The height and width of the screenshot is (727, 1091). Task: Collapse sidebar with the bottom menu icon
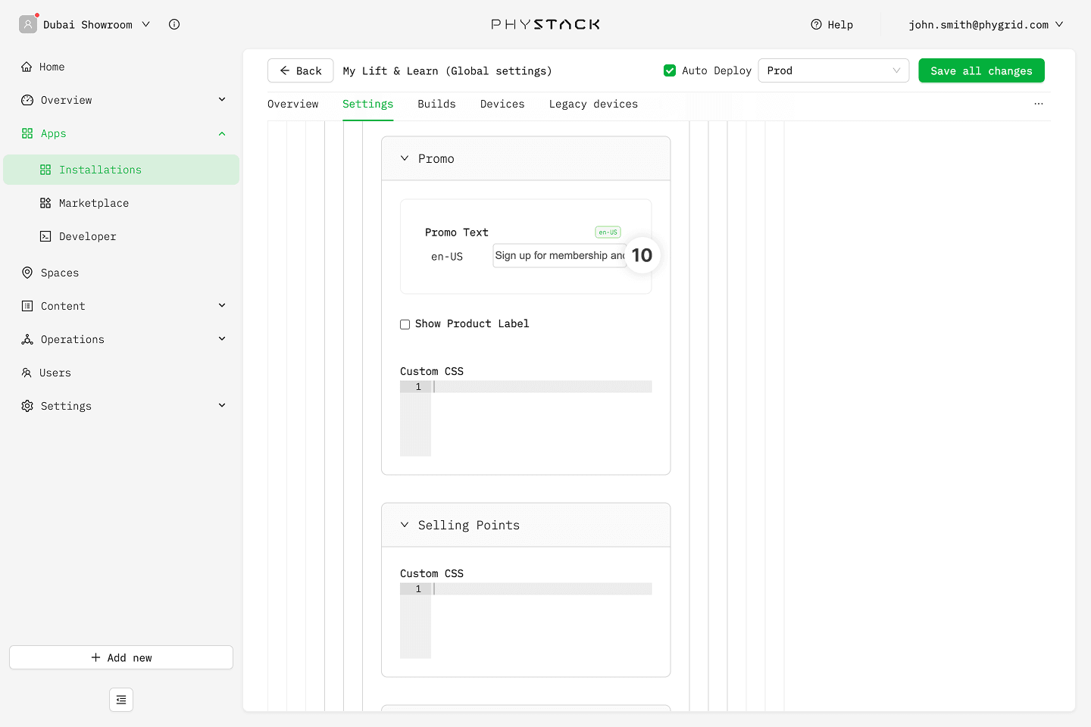(121, 700)
